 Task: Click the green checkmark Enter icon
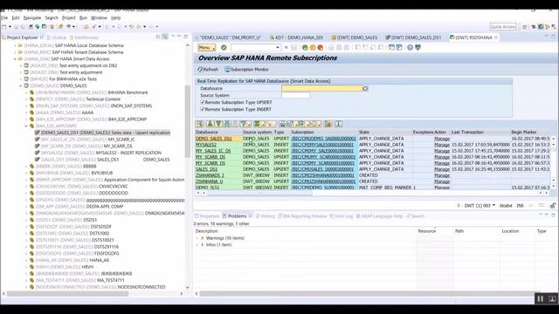[x=224, y=47]
